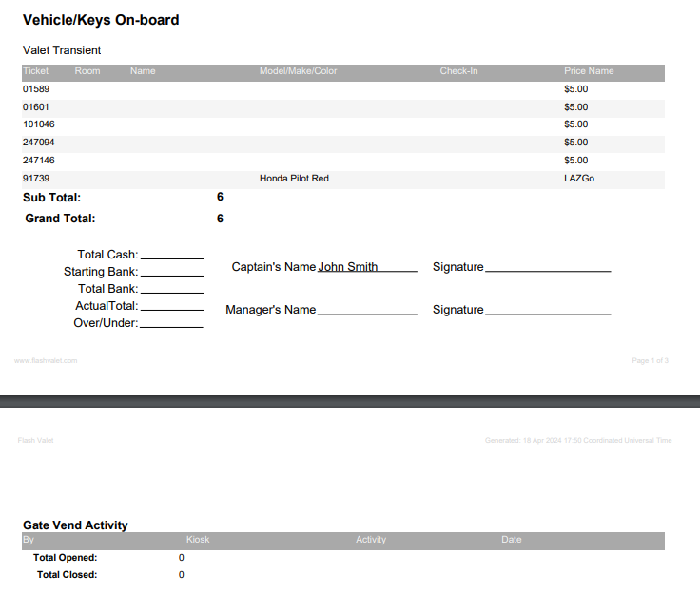
Task: Click the Grand Total value 6
Action: pos(220,219)
